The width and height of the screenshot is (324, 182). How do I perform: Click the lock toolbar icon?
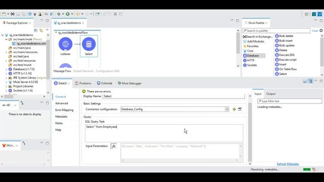[40, 14]
